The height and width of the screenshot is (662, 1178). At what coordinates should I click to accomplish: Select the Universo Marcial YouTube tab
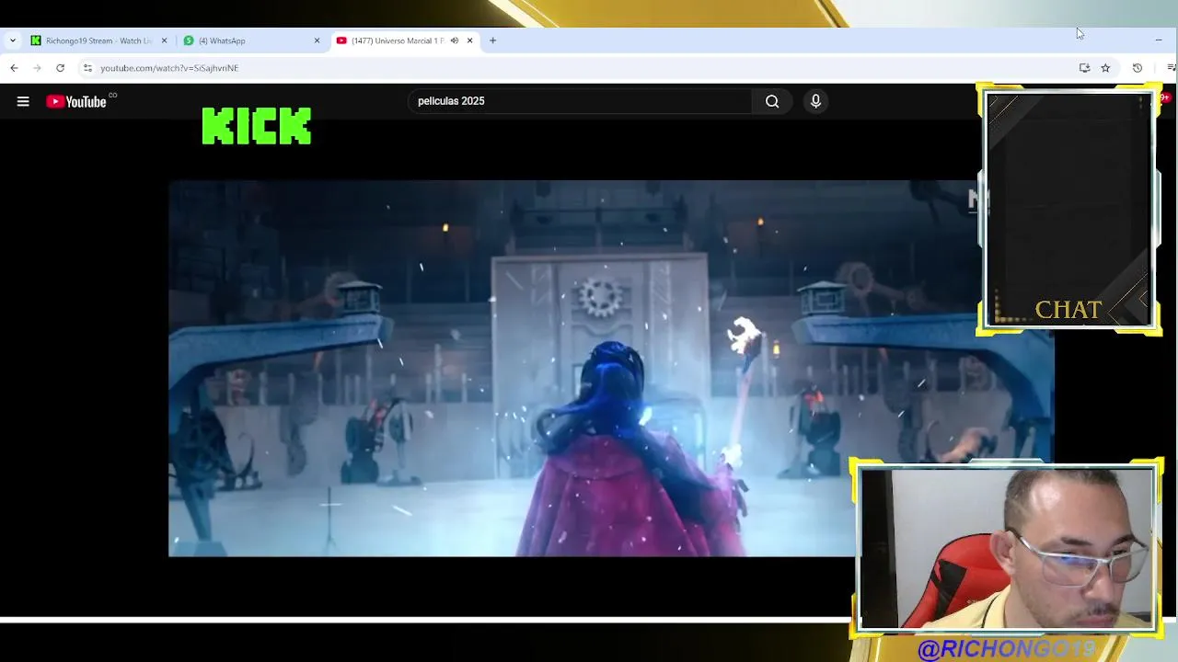(405, 40)
